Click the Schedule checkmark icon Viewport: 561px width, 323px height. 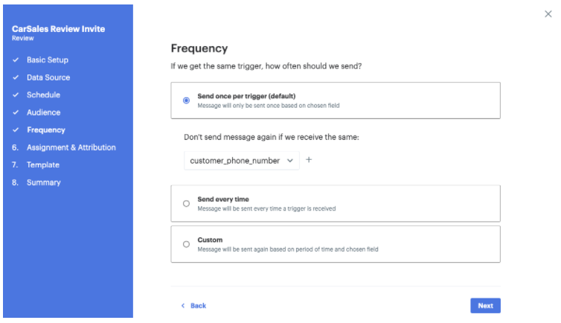point(16,95)
